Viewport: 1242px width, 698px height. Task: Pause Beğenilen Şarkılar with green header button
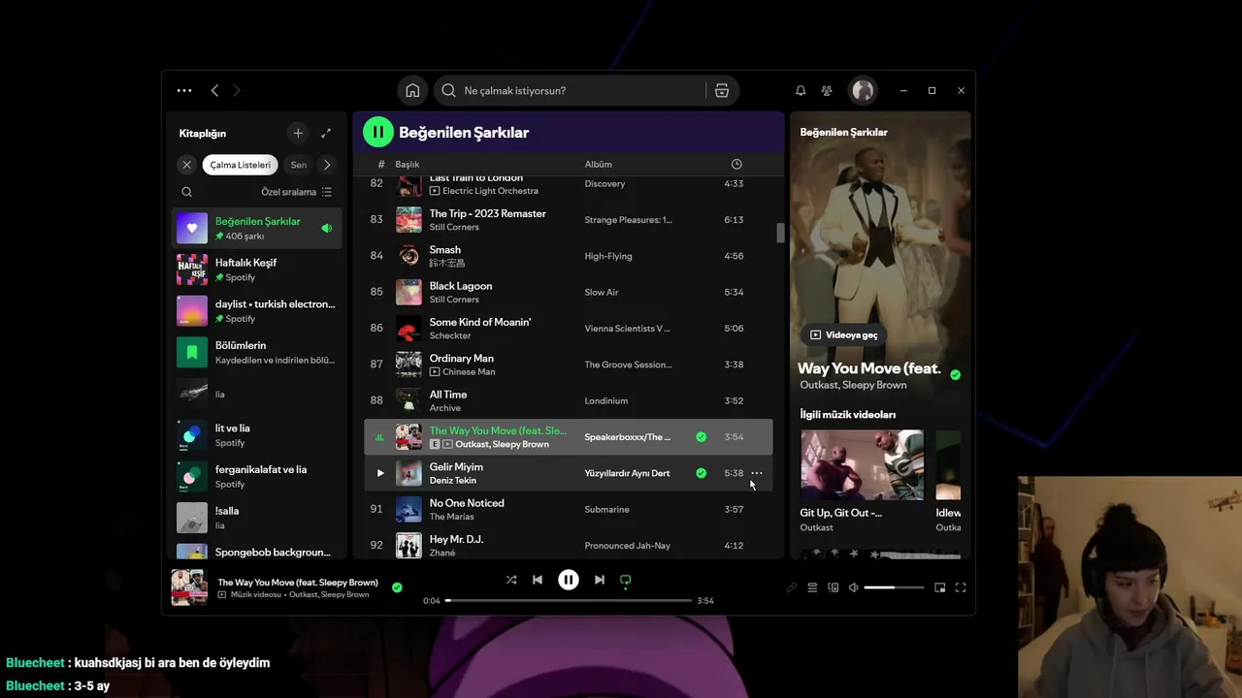coord(378,132)
